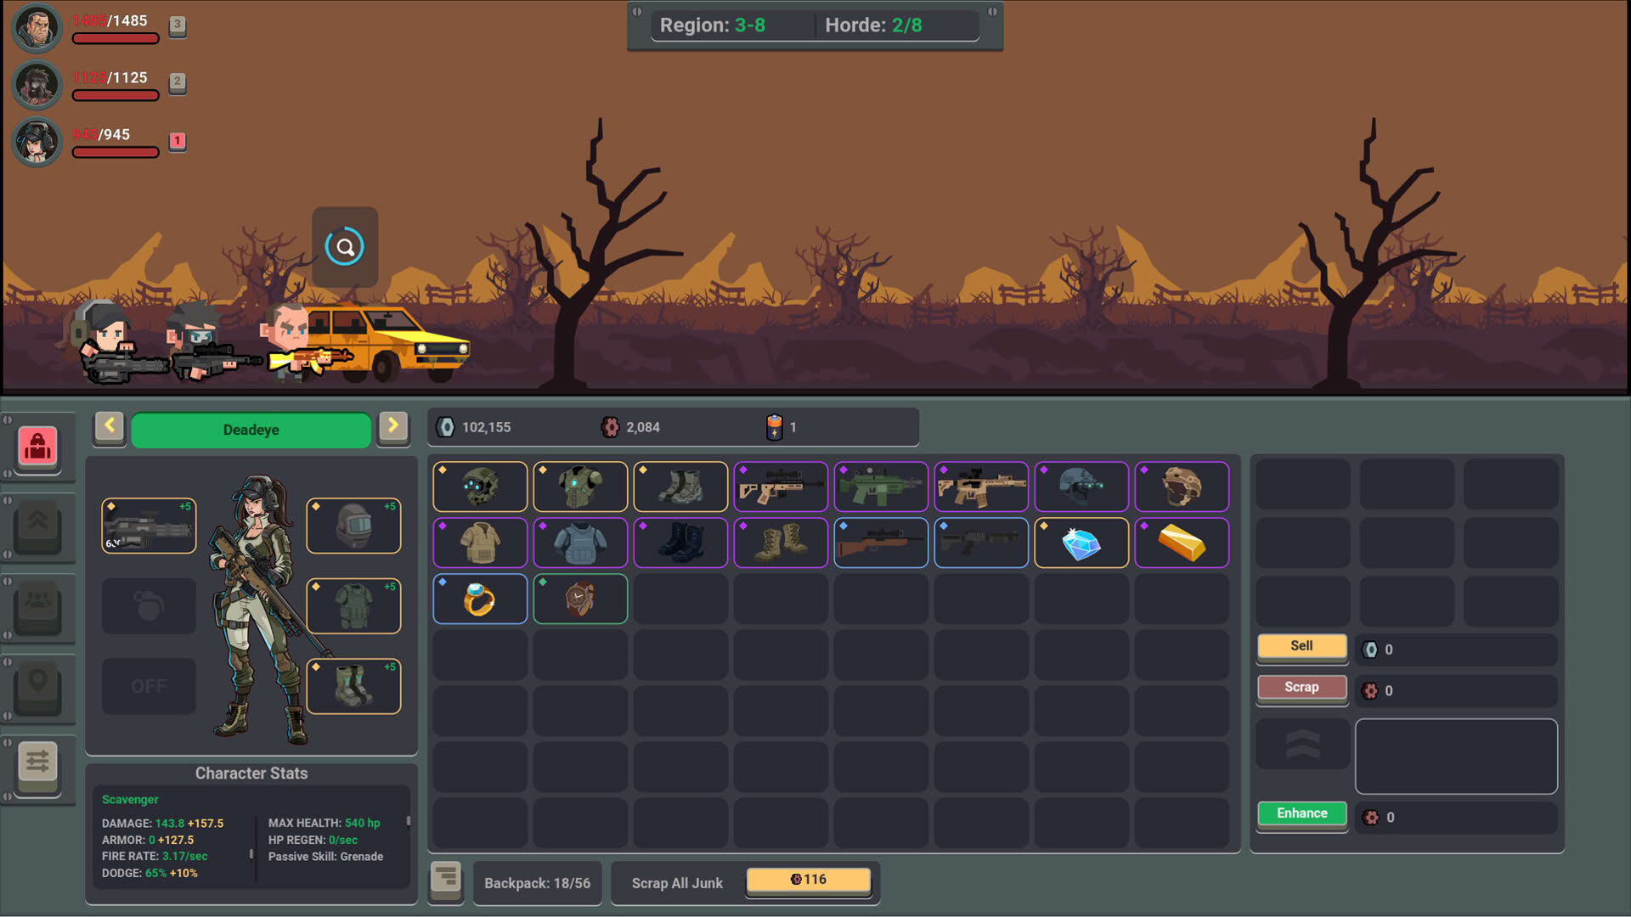Select the green tactical armor item

580,487
